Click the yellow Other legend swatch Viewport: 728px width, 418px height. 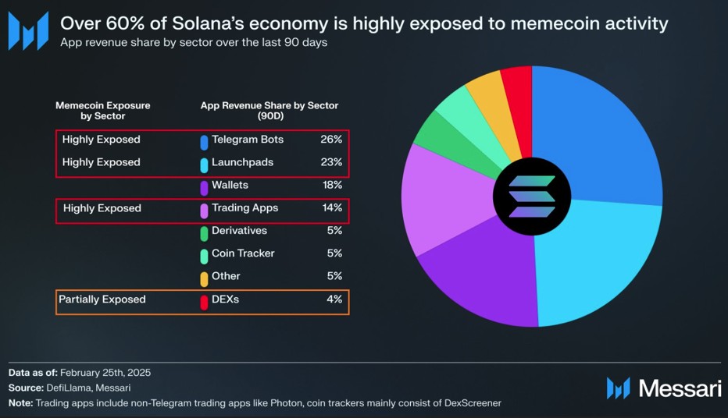(x=204, y=278)
